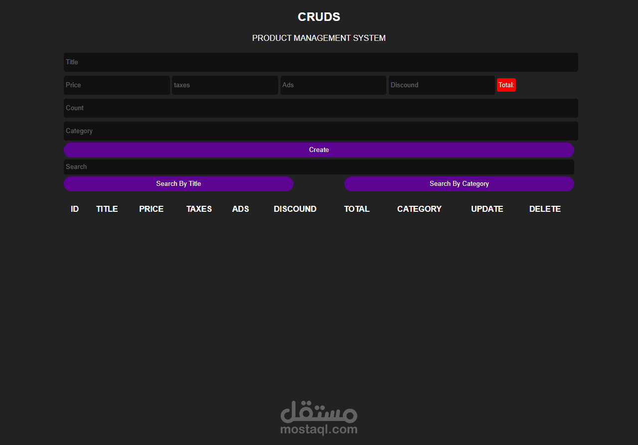This screenshot has height=445, width=638.
Task: Click into the Ads input field
Action: (333, 85)
